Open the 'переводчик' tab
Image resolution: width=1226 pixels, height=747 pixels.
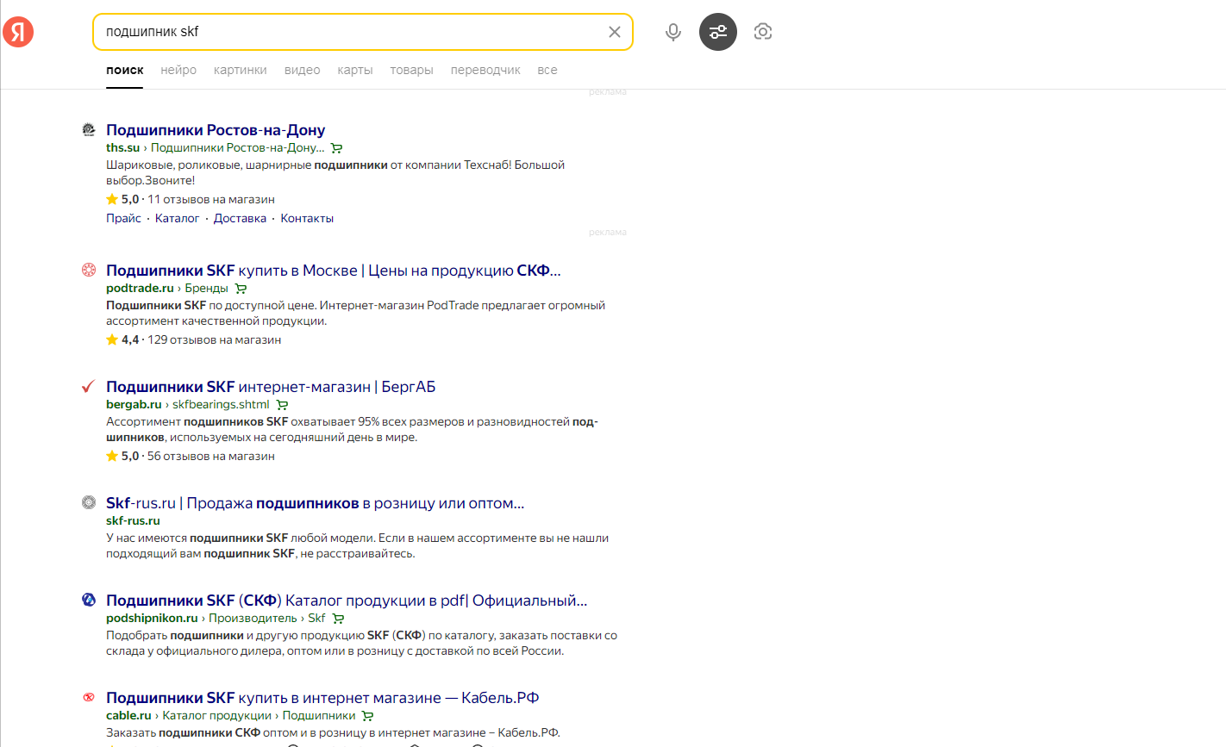pyautogui.click(x=485, y=70)
